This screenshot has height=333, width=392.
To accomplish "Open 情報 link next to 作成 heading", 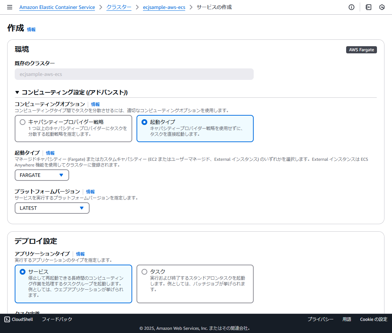I will pyautogui.click(x=31, y=29).
